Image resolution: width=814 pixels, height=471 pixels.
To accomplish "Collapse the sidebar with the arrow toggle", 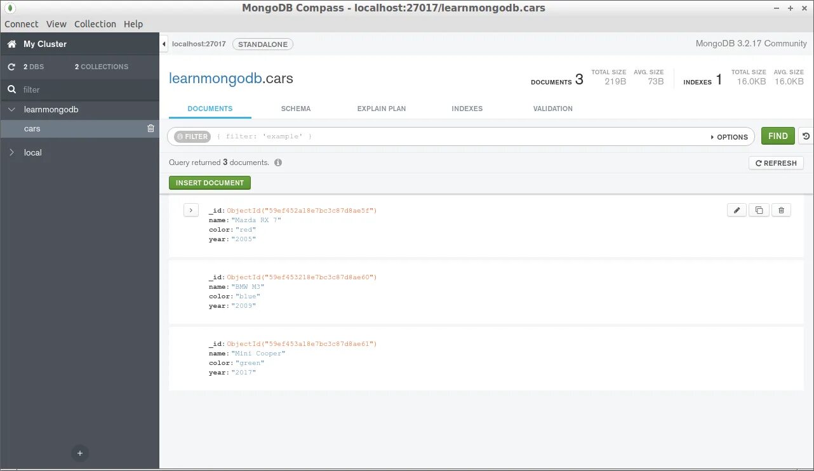I will [x=164, y=44].
